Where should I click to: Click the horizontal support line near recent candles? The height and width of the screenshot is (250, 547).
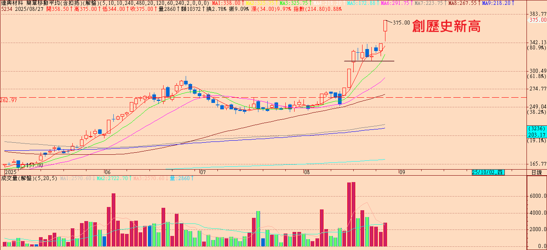tap(369, 61)
